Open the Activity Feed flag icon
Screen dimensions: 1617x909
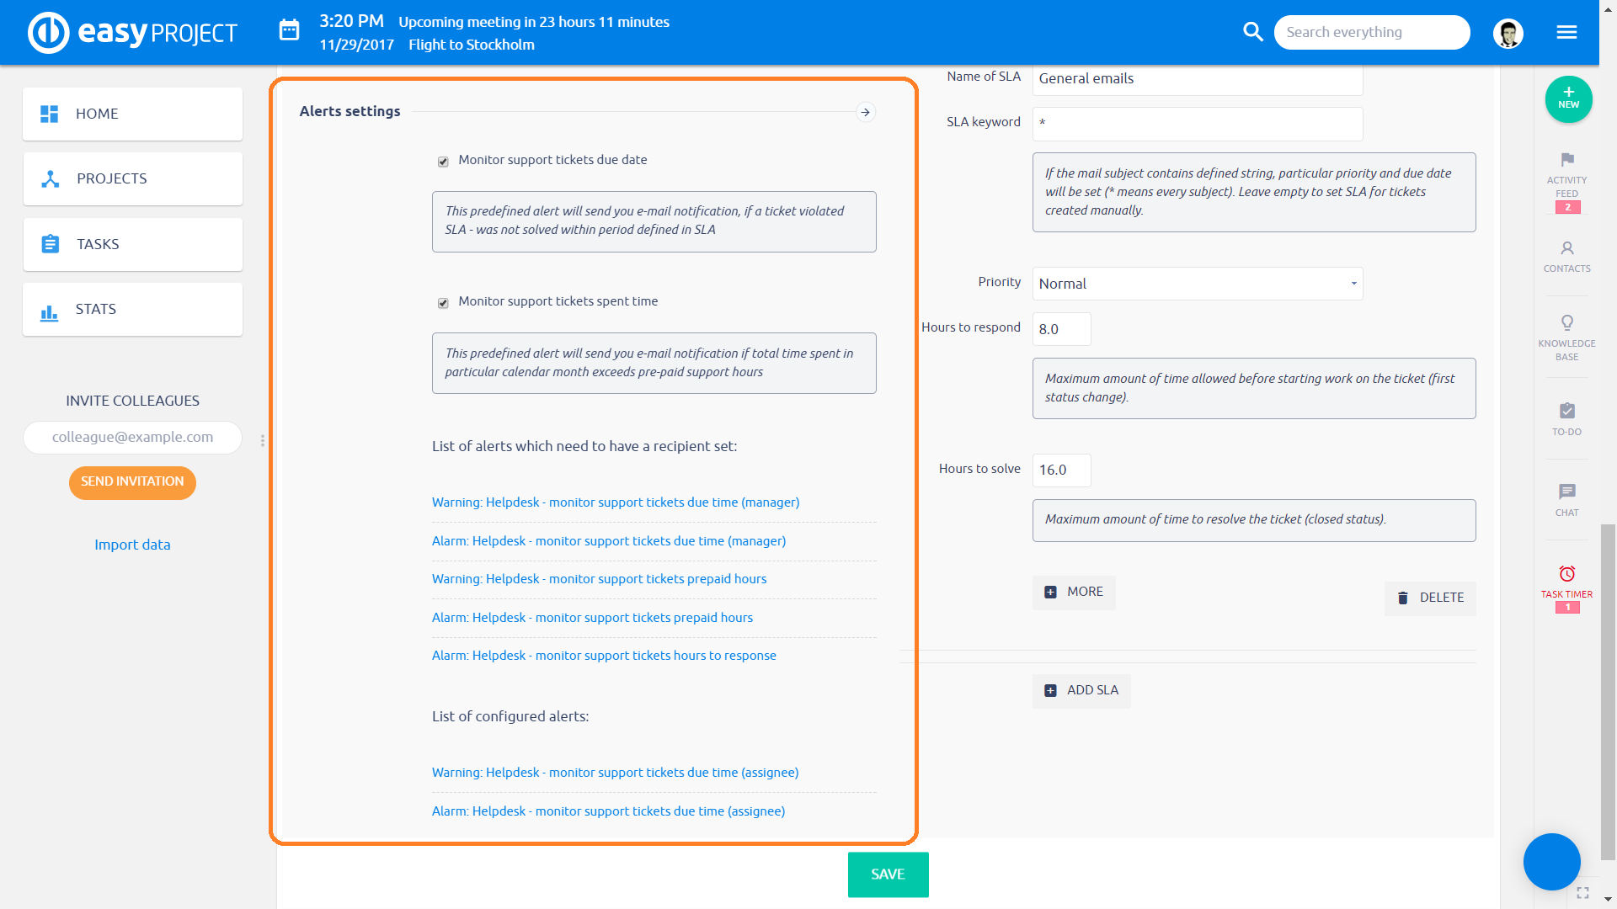pyautogui.click(x=1566, y=160)
